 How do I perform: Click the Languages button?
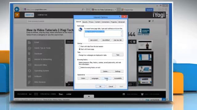(x=95, y=78)
